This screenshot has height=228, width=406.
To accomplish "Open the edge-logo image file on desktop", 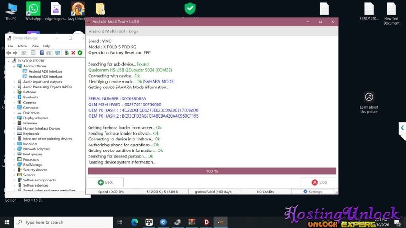I will pyautogui.click(x=56, y=12).
